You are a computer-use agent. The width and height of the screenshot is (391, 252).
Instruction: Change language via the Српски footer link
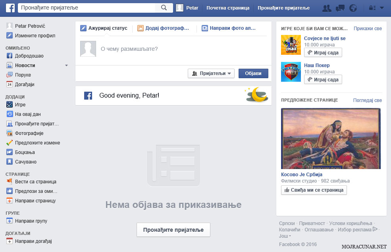pos(287,223)
